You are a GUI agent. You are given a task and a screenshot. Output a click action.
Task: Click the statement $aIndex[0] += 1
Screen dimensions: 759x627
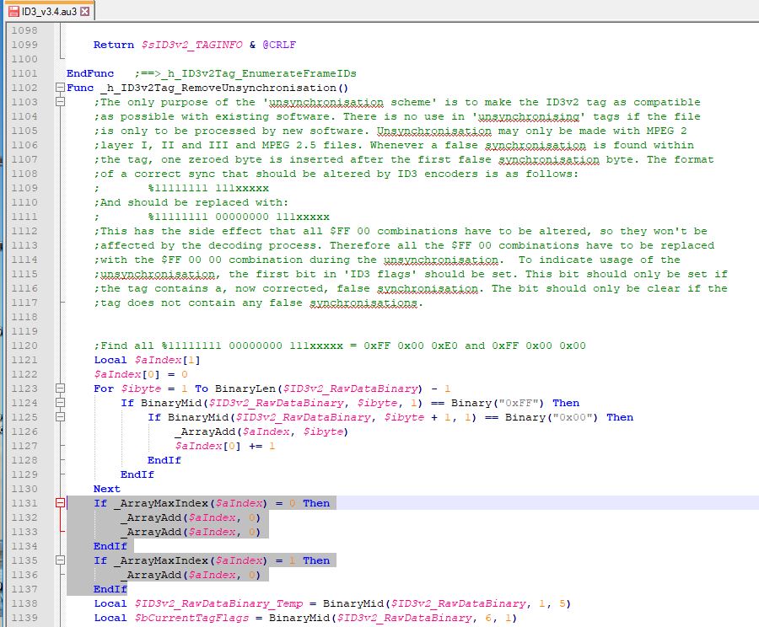[225, 446]
